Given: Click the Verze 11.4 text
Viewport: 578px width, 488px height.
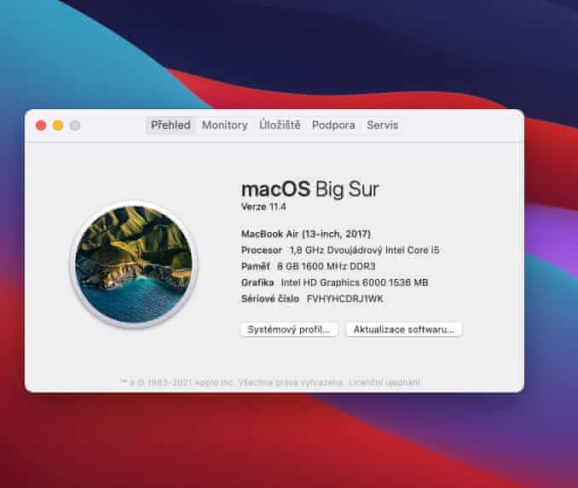Looking at the screenshot, I should (x=263, y=206).
